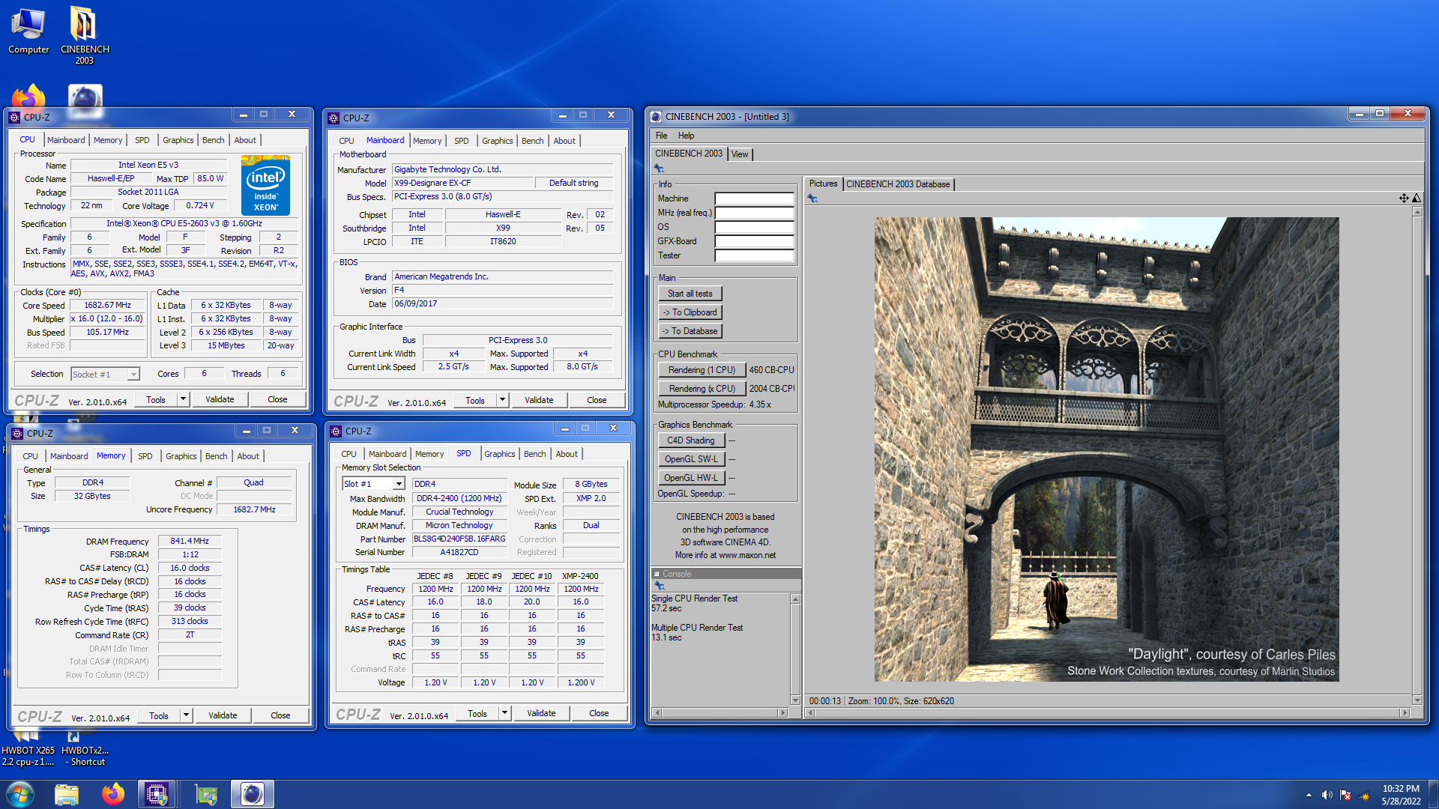The width and height of the screenshot is (1439, 809).
Task: Open the CINEBENCH 2003 desktop folder icon
Action: click(84, 35)
